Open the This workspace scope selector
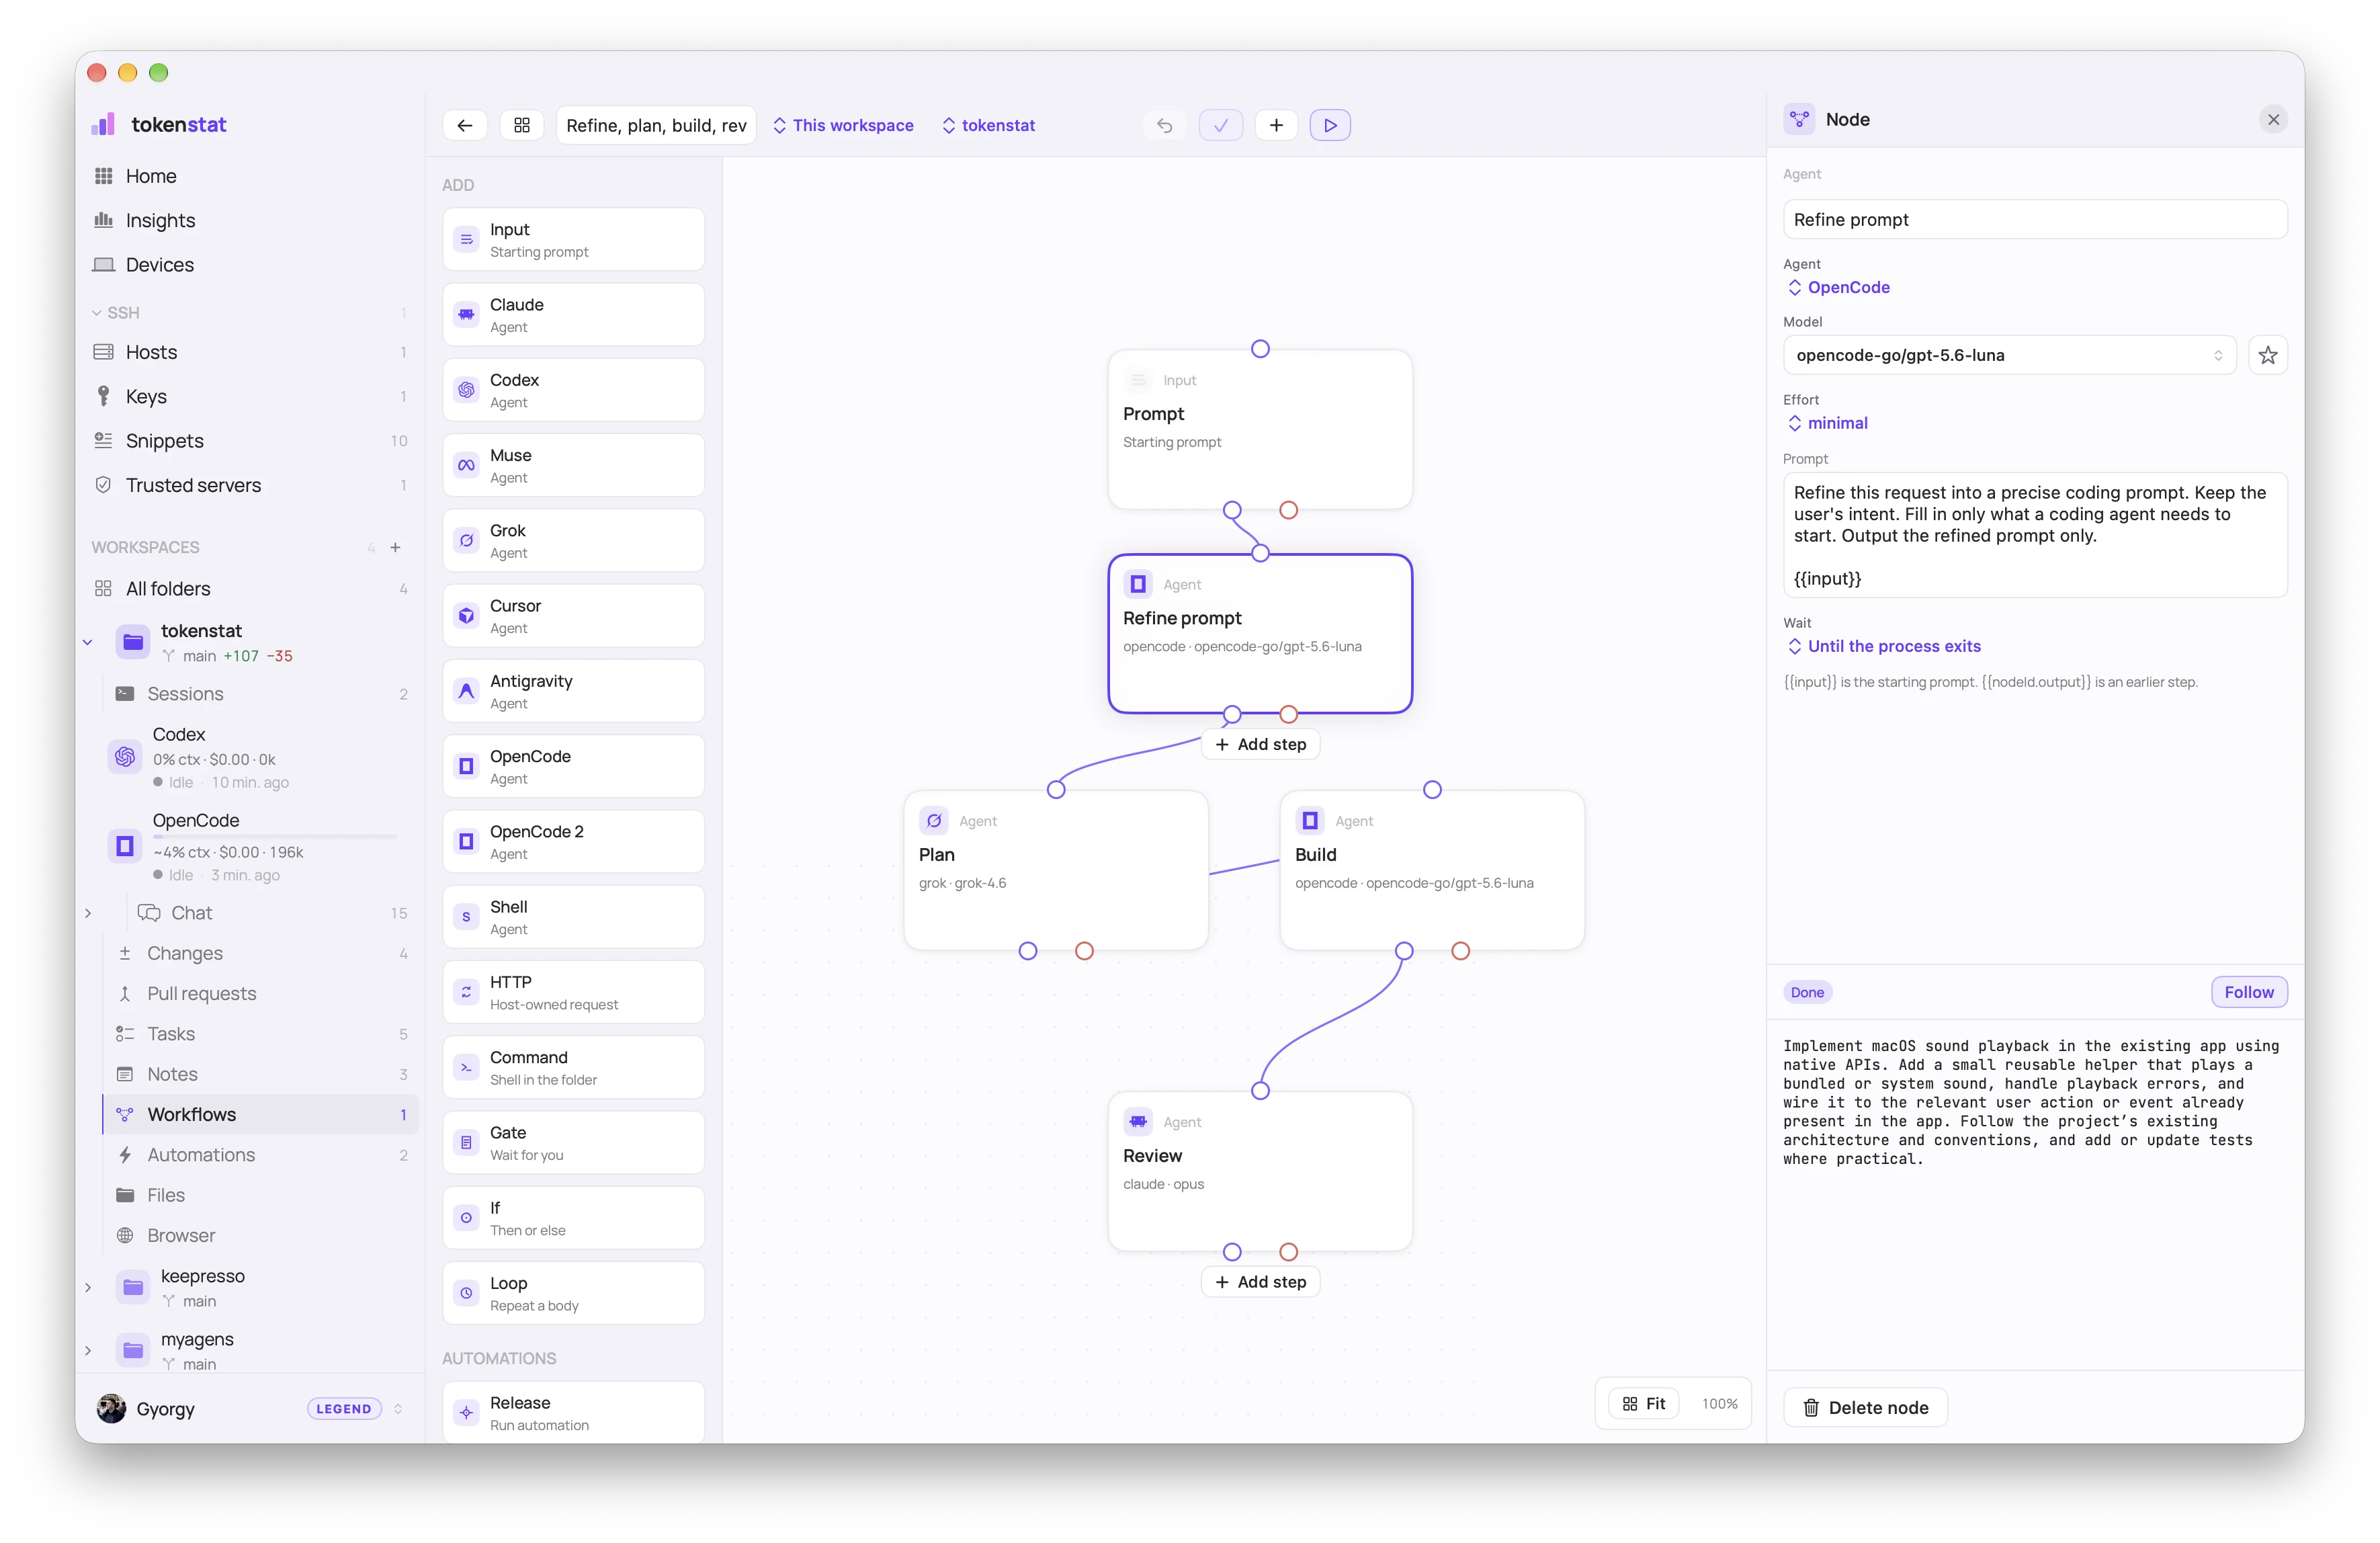The image size is (2380, 1543). point(843,125)
